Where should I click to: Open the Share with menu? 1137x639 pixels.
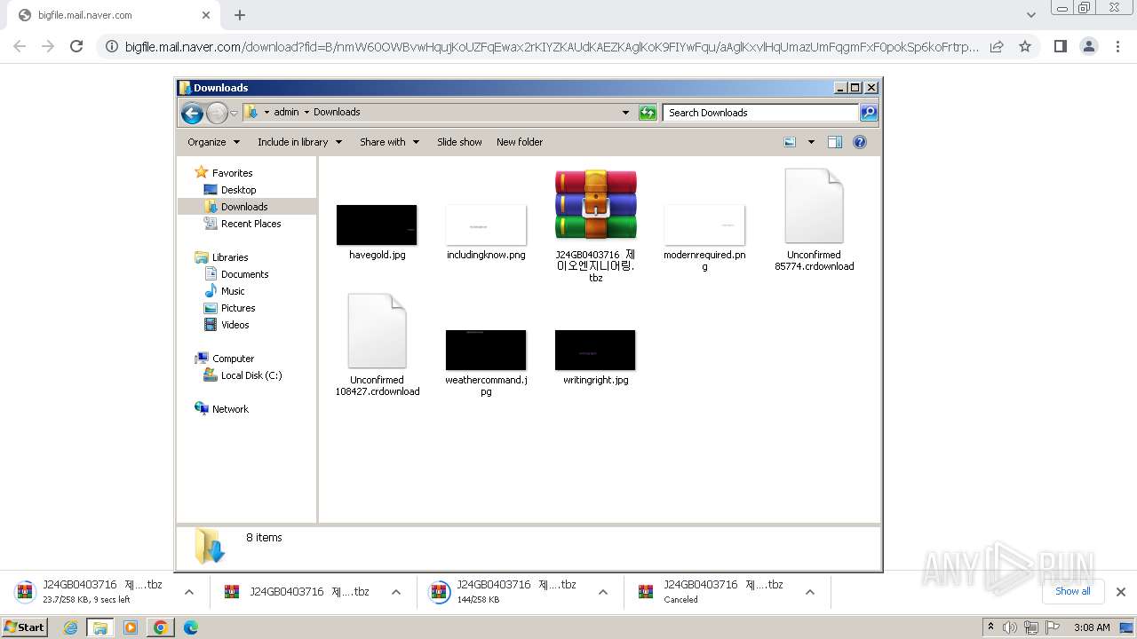(389, 142)
